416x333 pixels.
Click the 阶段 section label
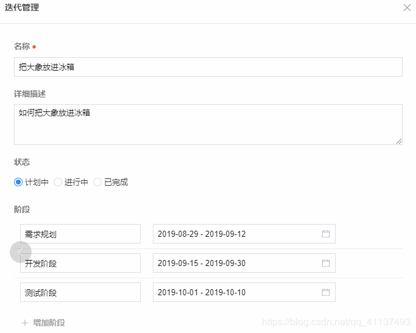click(x=22, y=209)
